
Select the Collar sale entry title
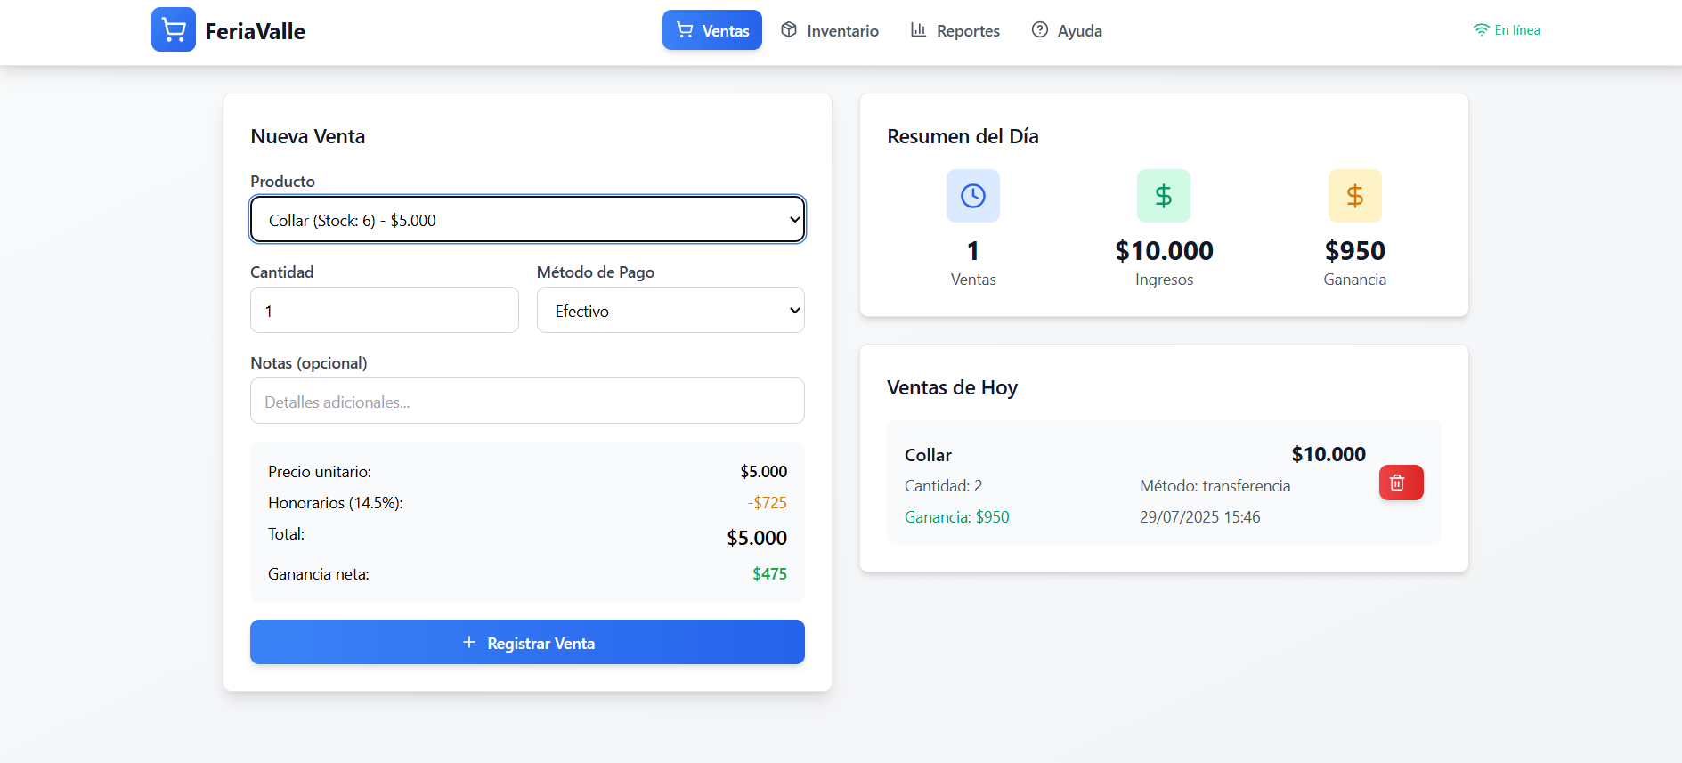point(928,455)
